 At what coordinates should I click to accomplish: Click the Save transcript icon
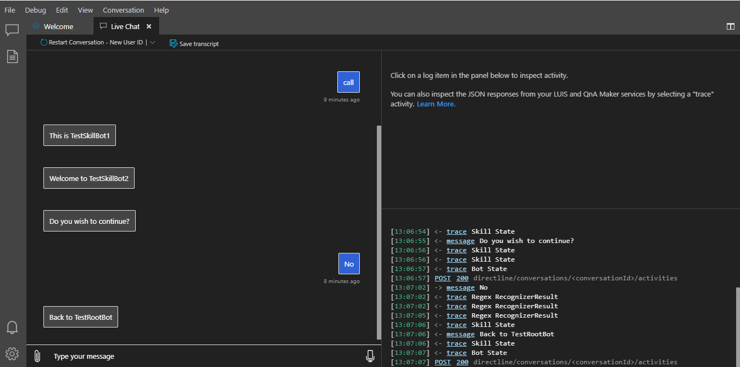[x=173, y=43]
